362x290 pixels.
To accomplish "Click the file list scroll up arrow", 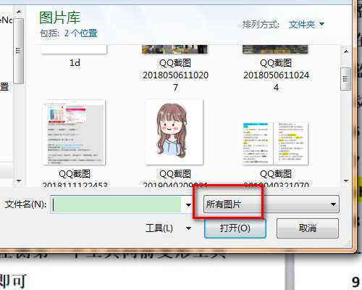I will 346,51.
